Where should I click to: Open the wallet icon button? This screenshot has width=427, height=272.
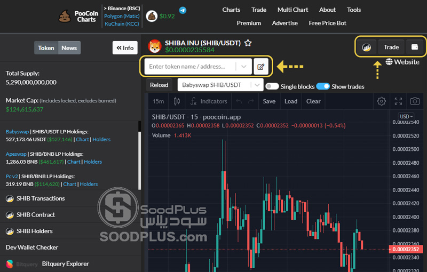415,47
